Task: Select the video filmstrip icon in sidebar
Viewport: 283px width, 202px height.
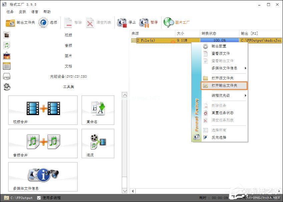Action: click(6, 34)
